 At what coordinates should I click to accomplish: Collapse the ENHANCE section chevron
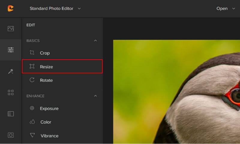tap(95, 96)
